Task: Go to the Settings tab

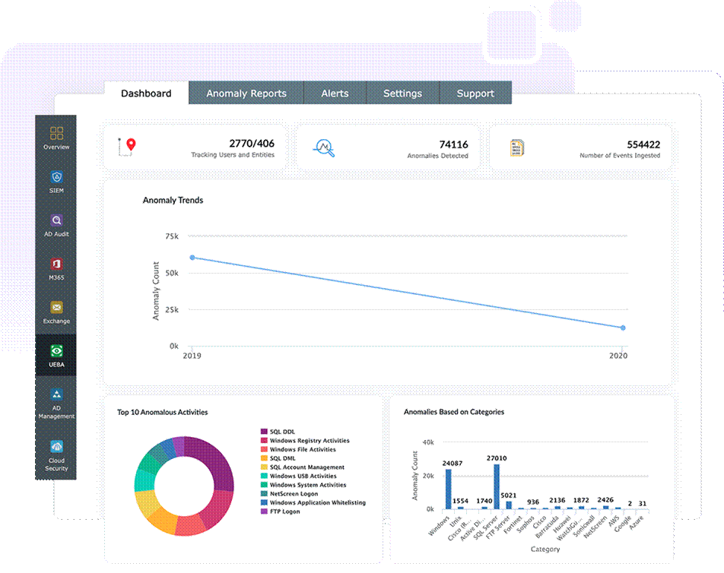Action: tap(402, 93)
